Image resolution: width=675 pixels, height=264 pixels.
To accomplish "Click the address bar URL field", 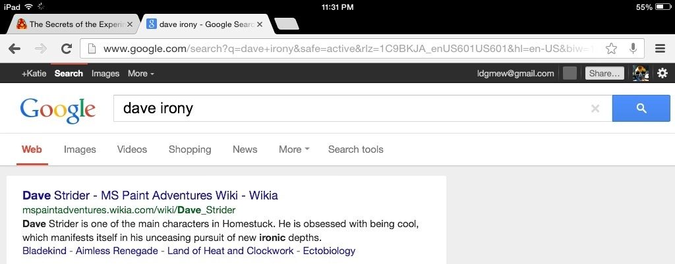I will tap(343, 48).
